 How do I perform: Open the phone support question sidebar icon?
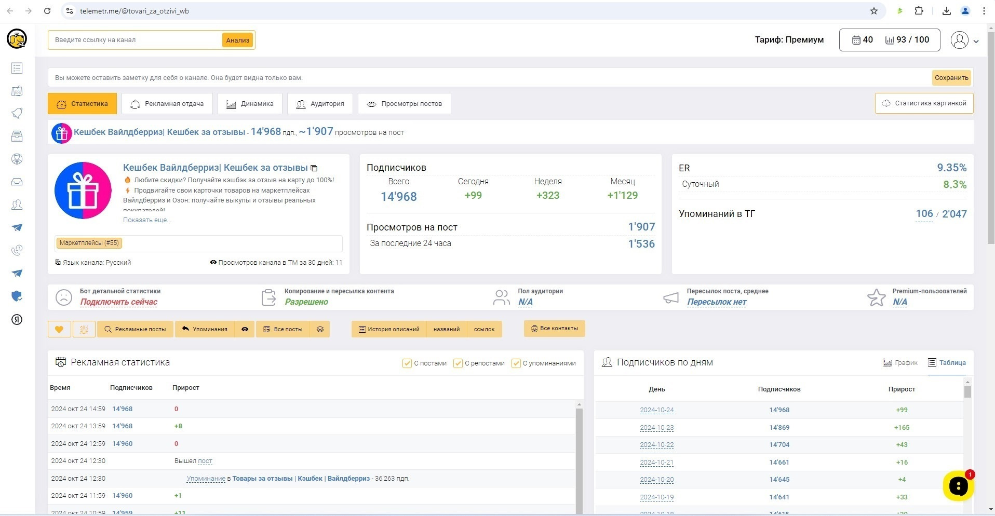[17, 250]
